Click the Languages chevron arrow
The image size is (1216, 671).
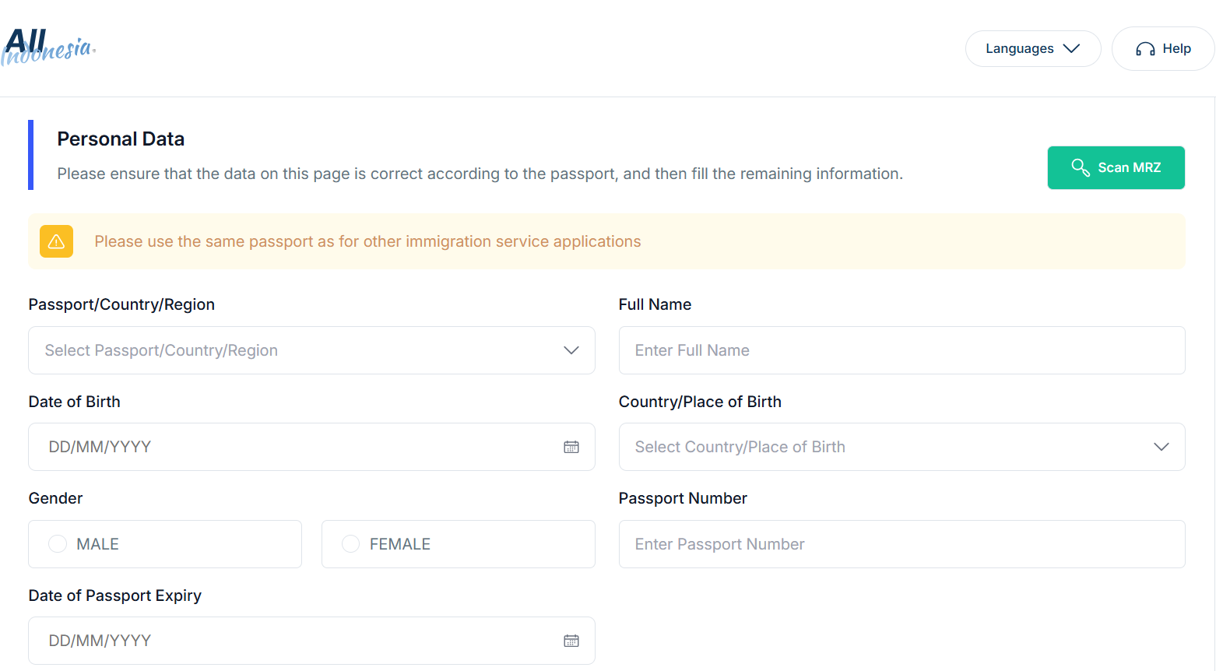pyautogui.click(x=1072, y=48)
